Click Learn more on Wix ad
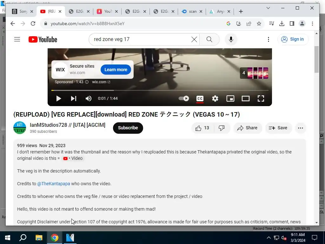Viewport: 325px width, 244px height. pyautogui.click(x=116, y=70)
